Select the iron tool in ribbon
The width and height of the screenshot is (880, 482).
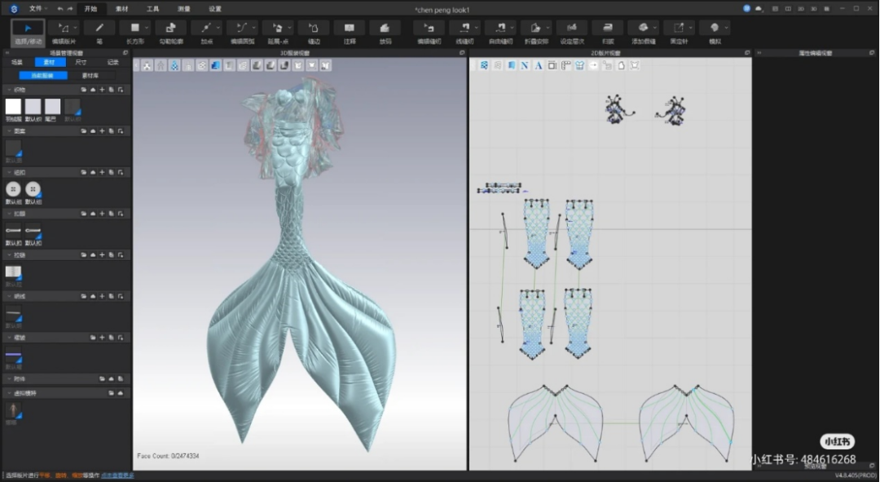608,33
